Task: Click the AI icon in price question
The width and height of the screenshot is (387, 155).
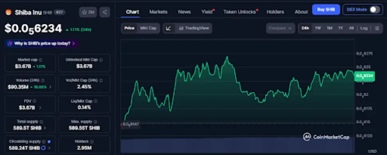Action: coord(10,44)
